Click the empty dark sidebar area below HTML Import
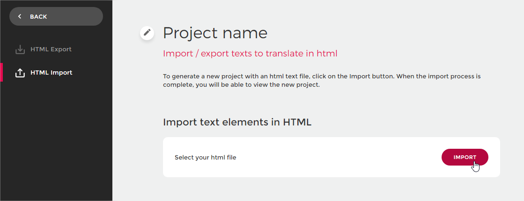This screenshot has width=524, height=201. coord(56,140)
